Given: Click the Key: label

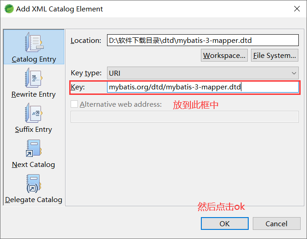Looking at the screenshot, I should pos(78,87).
